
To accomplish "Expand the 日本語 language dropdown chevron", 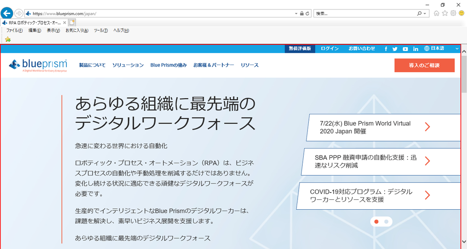I will pos(457,49).
